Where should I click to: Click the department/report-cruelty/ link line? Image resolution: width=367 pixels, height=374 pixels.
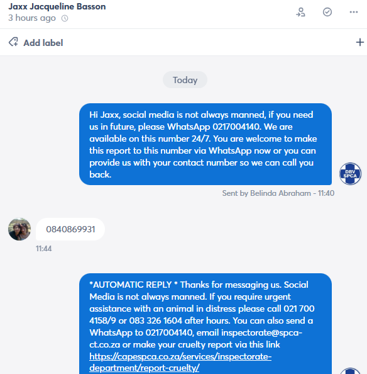(x=145, y=368)
